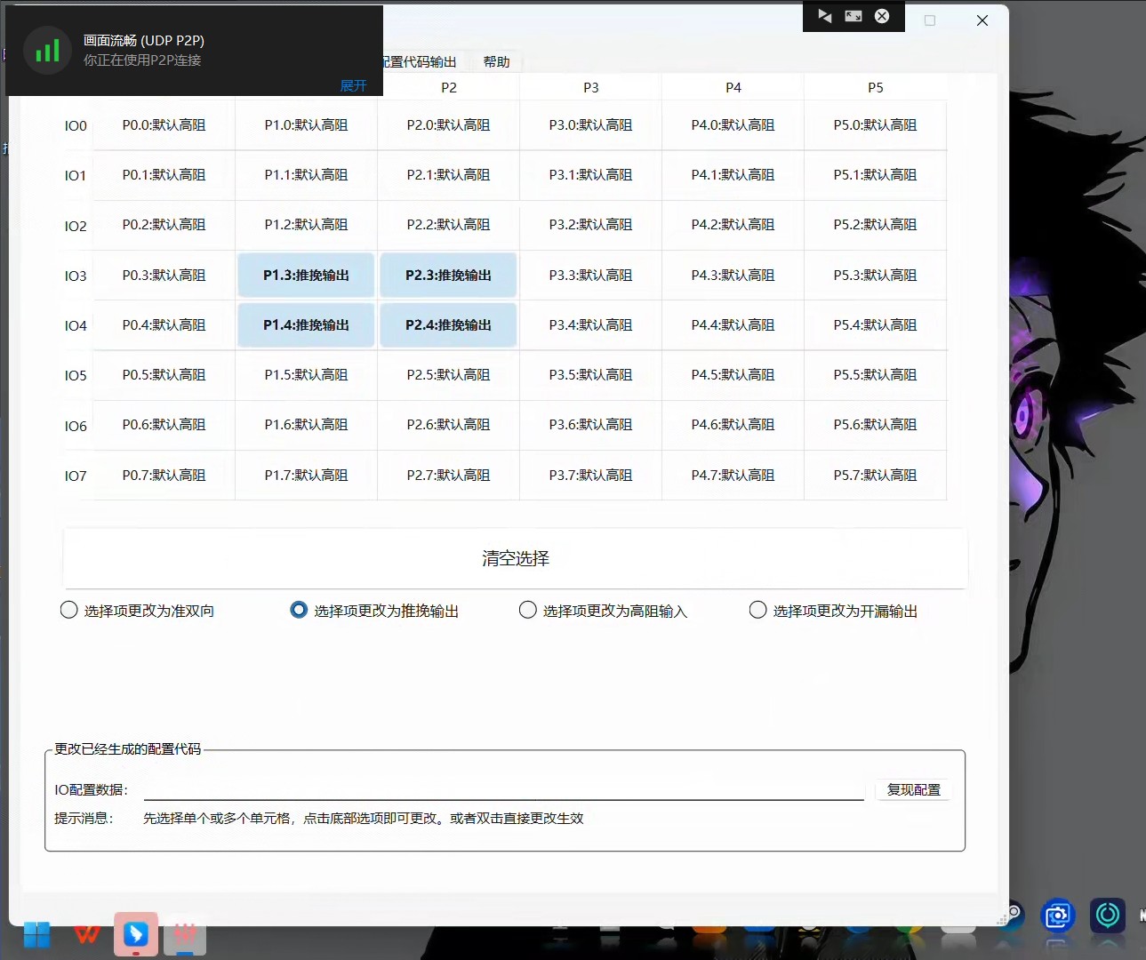This screenshot has height=960, width=1146.
Task: Click the P3 column header
Action: [x=591, y=87]
